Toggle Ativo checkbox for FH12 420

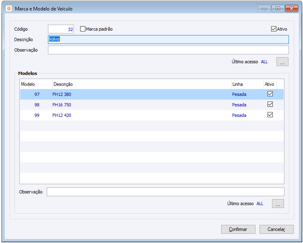(270, 115)
